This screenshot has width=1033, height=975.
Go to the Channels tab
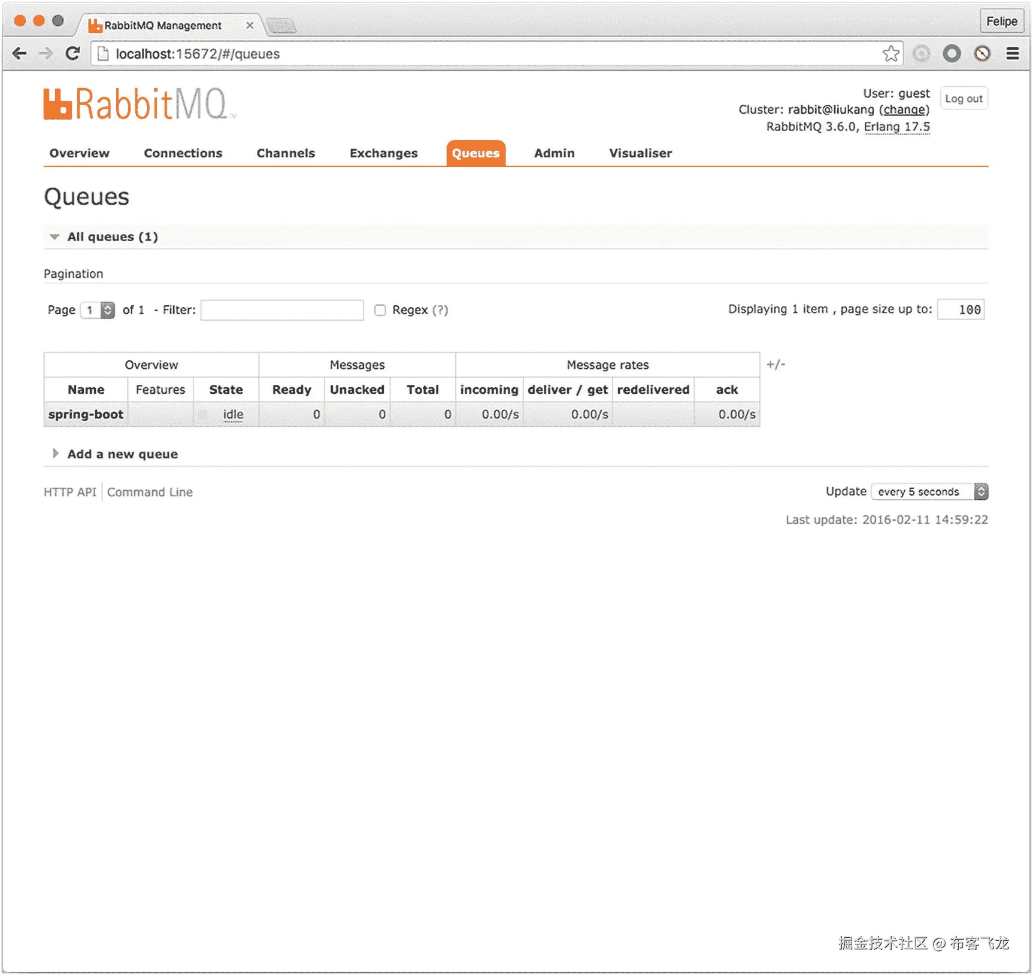286,153
